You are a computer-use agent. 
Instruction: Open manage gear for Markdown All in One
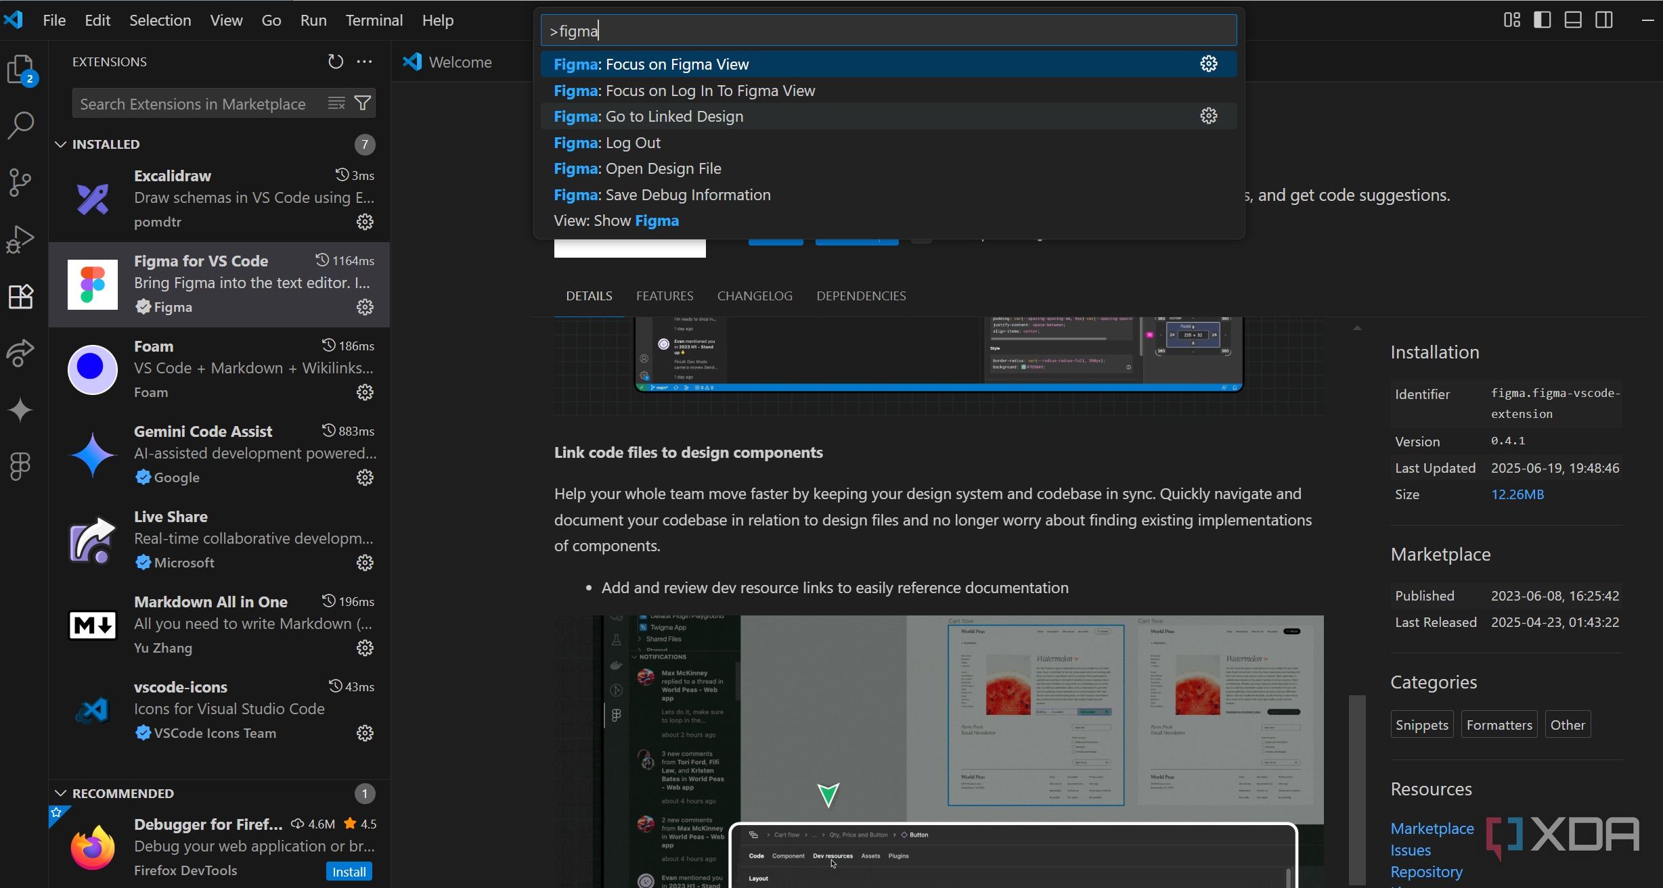pyautogui.click(x=365, y=648)
